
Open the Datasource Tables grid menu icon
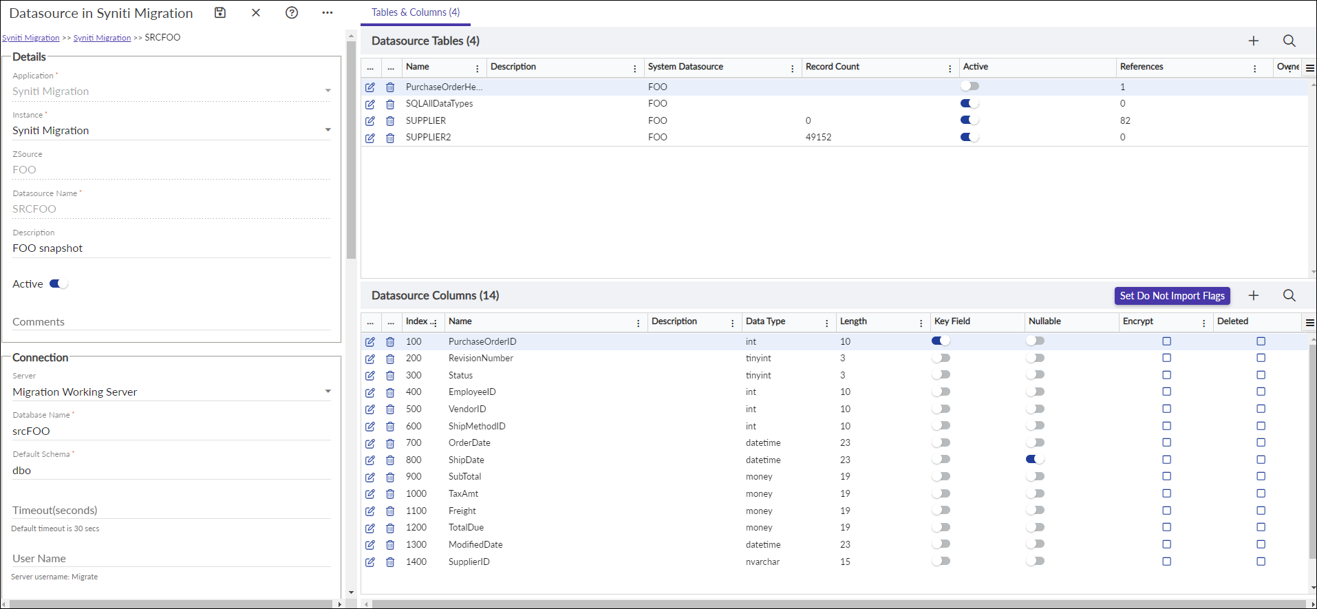pos(1310,67)
